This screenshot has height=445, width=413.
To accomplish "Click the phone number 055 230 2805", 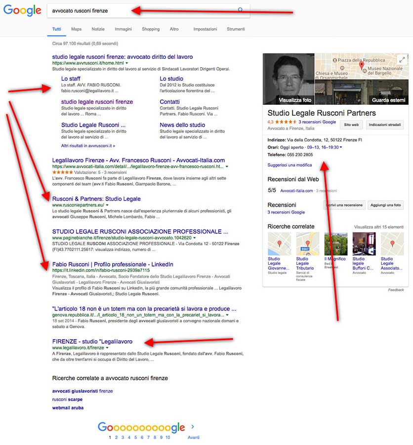I will [300, 155].
